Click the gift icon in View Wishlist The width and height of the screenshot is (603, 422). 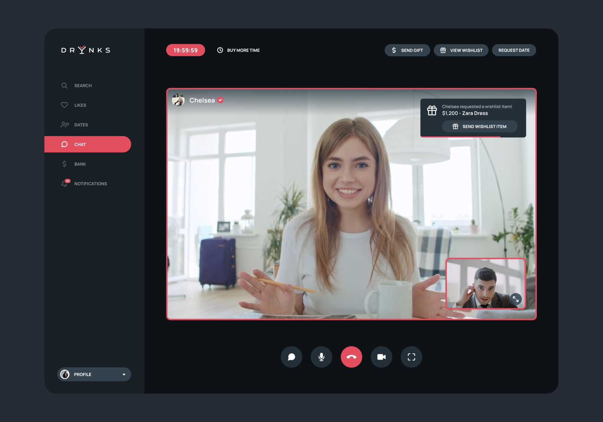443,50
